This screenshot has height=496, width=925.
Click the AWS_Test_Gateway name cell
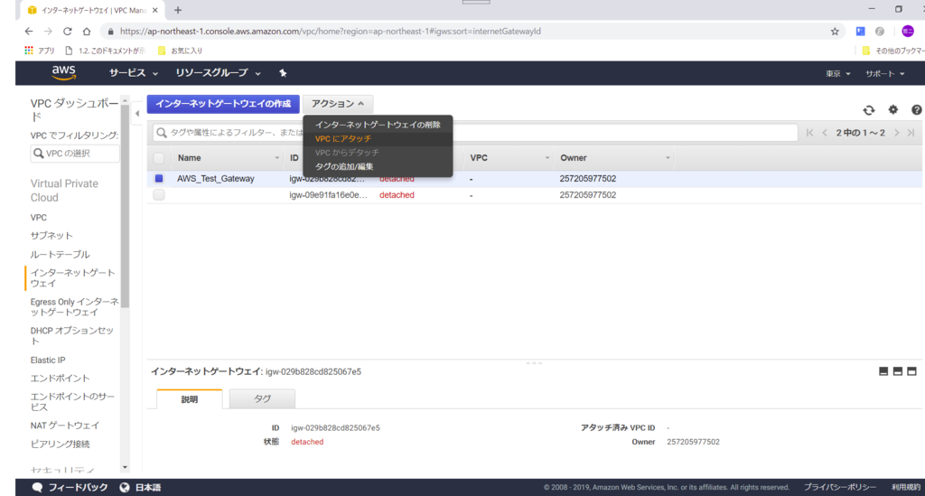(x=215, y=178)
